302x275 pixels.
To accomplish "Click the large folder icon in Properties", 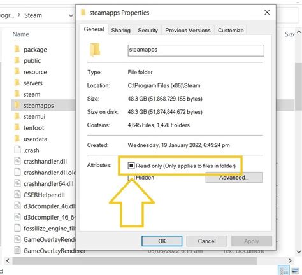I will click(x=95, y=50).
